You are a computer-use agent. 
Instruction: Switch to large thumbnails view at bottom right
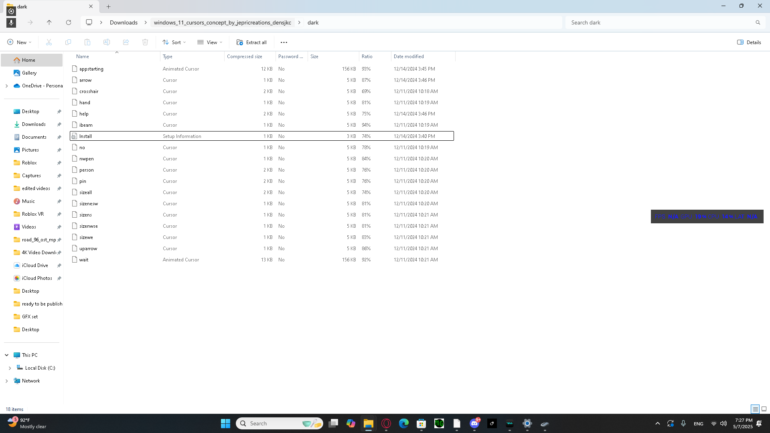click(x=764, y=409)
